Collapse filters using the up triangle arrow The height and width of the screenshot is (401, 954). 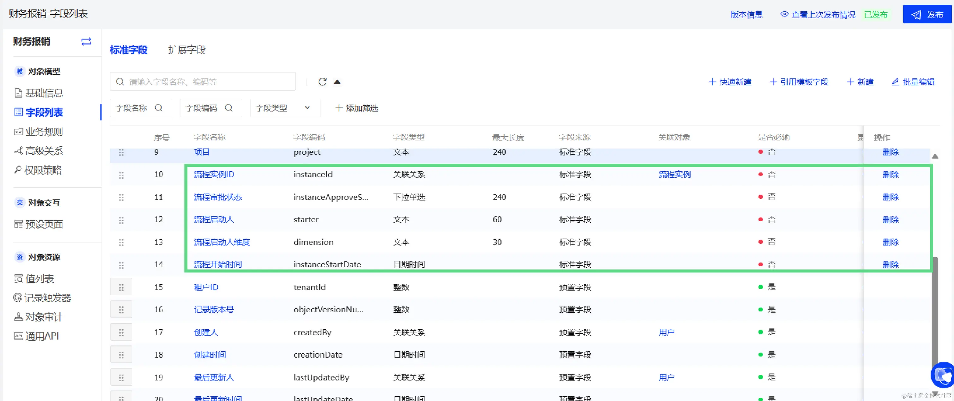click(x=337, y=82)
